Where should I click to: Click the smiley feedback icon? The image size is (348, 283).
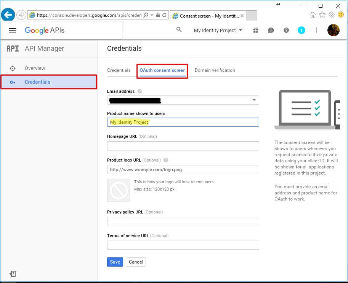click(341, 15)
